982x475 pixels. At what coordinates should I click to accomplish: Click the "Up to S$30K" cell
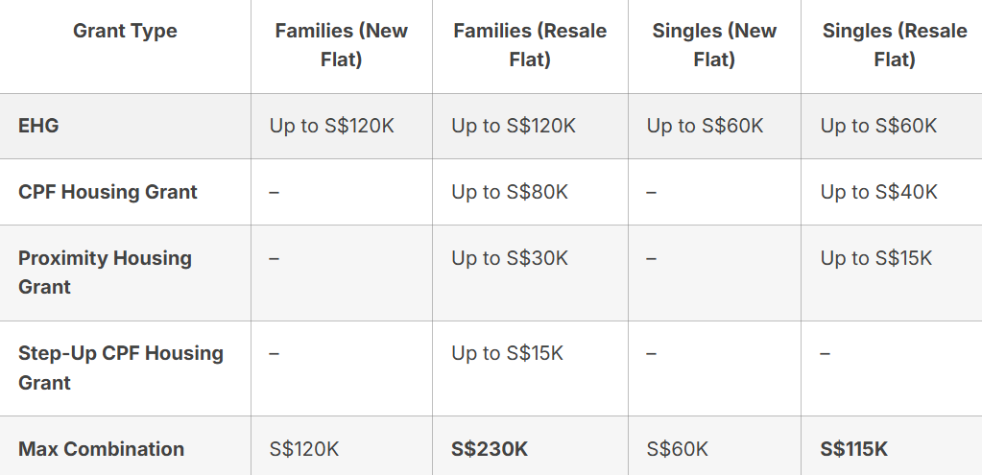(510, 258)
